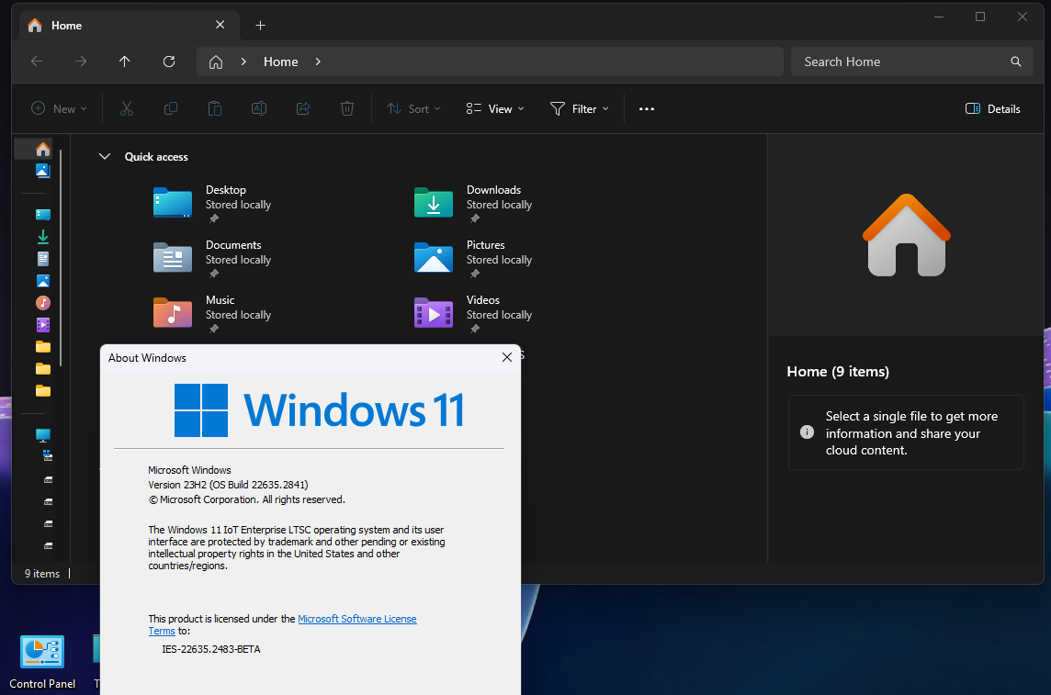Image resolution: width=1051 pixels, height=695 pixels.
Task: Refresh the Home view
Action: tap(169, 62)
